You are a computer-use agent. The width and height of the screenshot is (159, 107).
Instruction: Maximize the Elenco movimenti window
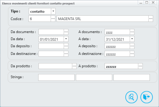(147, 2)
